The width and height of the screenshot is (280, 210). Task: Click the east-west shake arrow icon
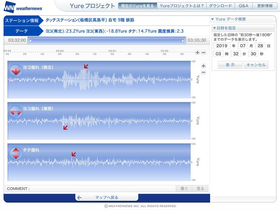(x=16, y=112)
